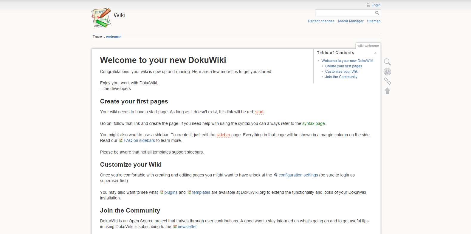This screenshot has height=234, width=471.
Task: Open Show pagesource magnifier page tool
Action: click(x=387, y=62)
